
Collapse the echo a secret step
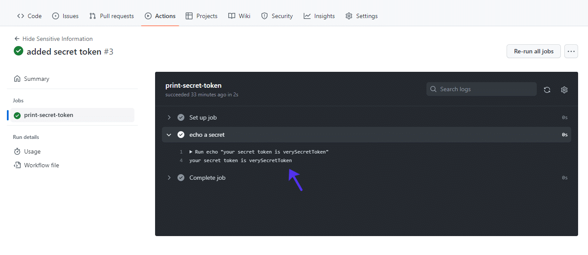[x=169, y=134]
